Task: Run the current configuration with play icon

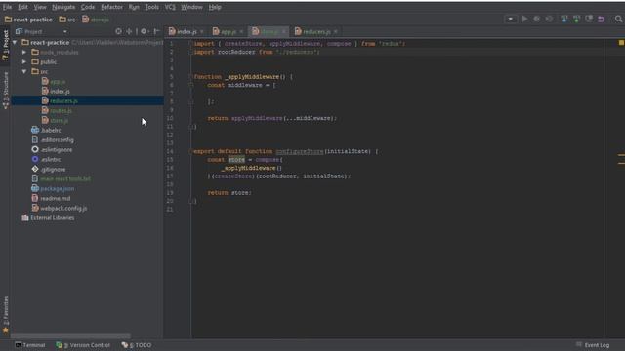Action: click(525, 19)
